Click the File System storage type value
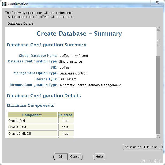 coord(68,79)
